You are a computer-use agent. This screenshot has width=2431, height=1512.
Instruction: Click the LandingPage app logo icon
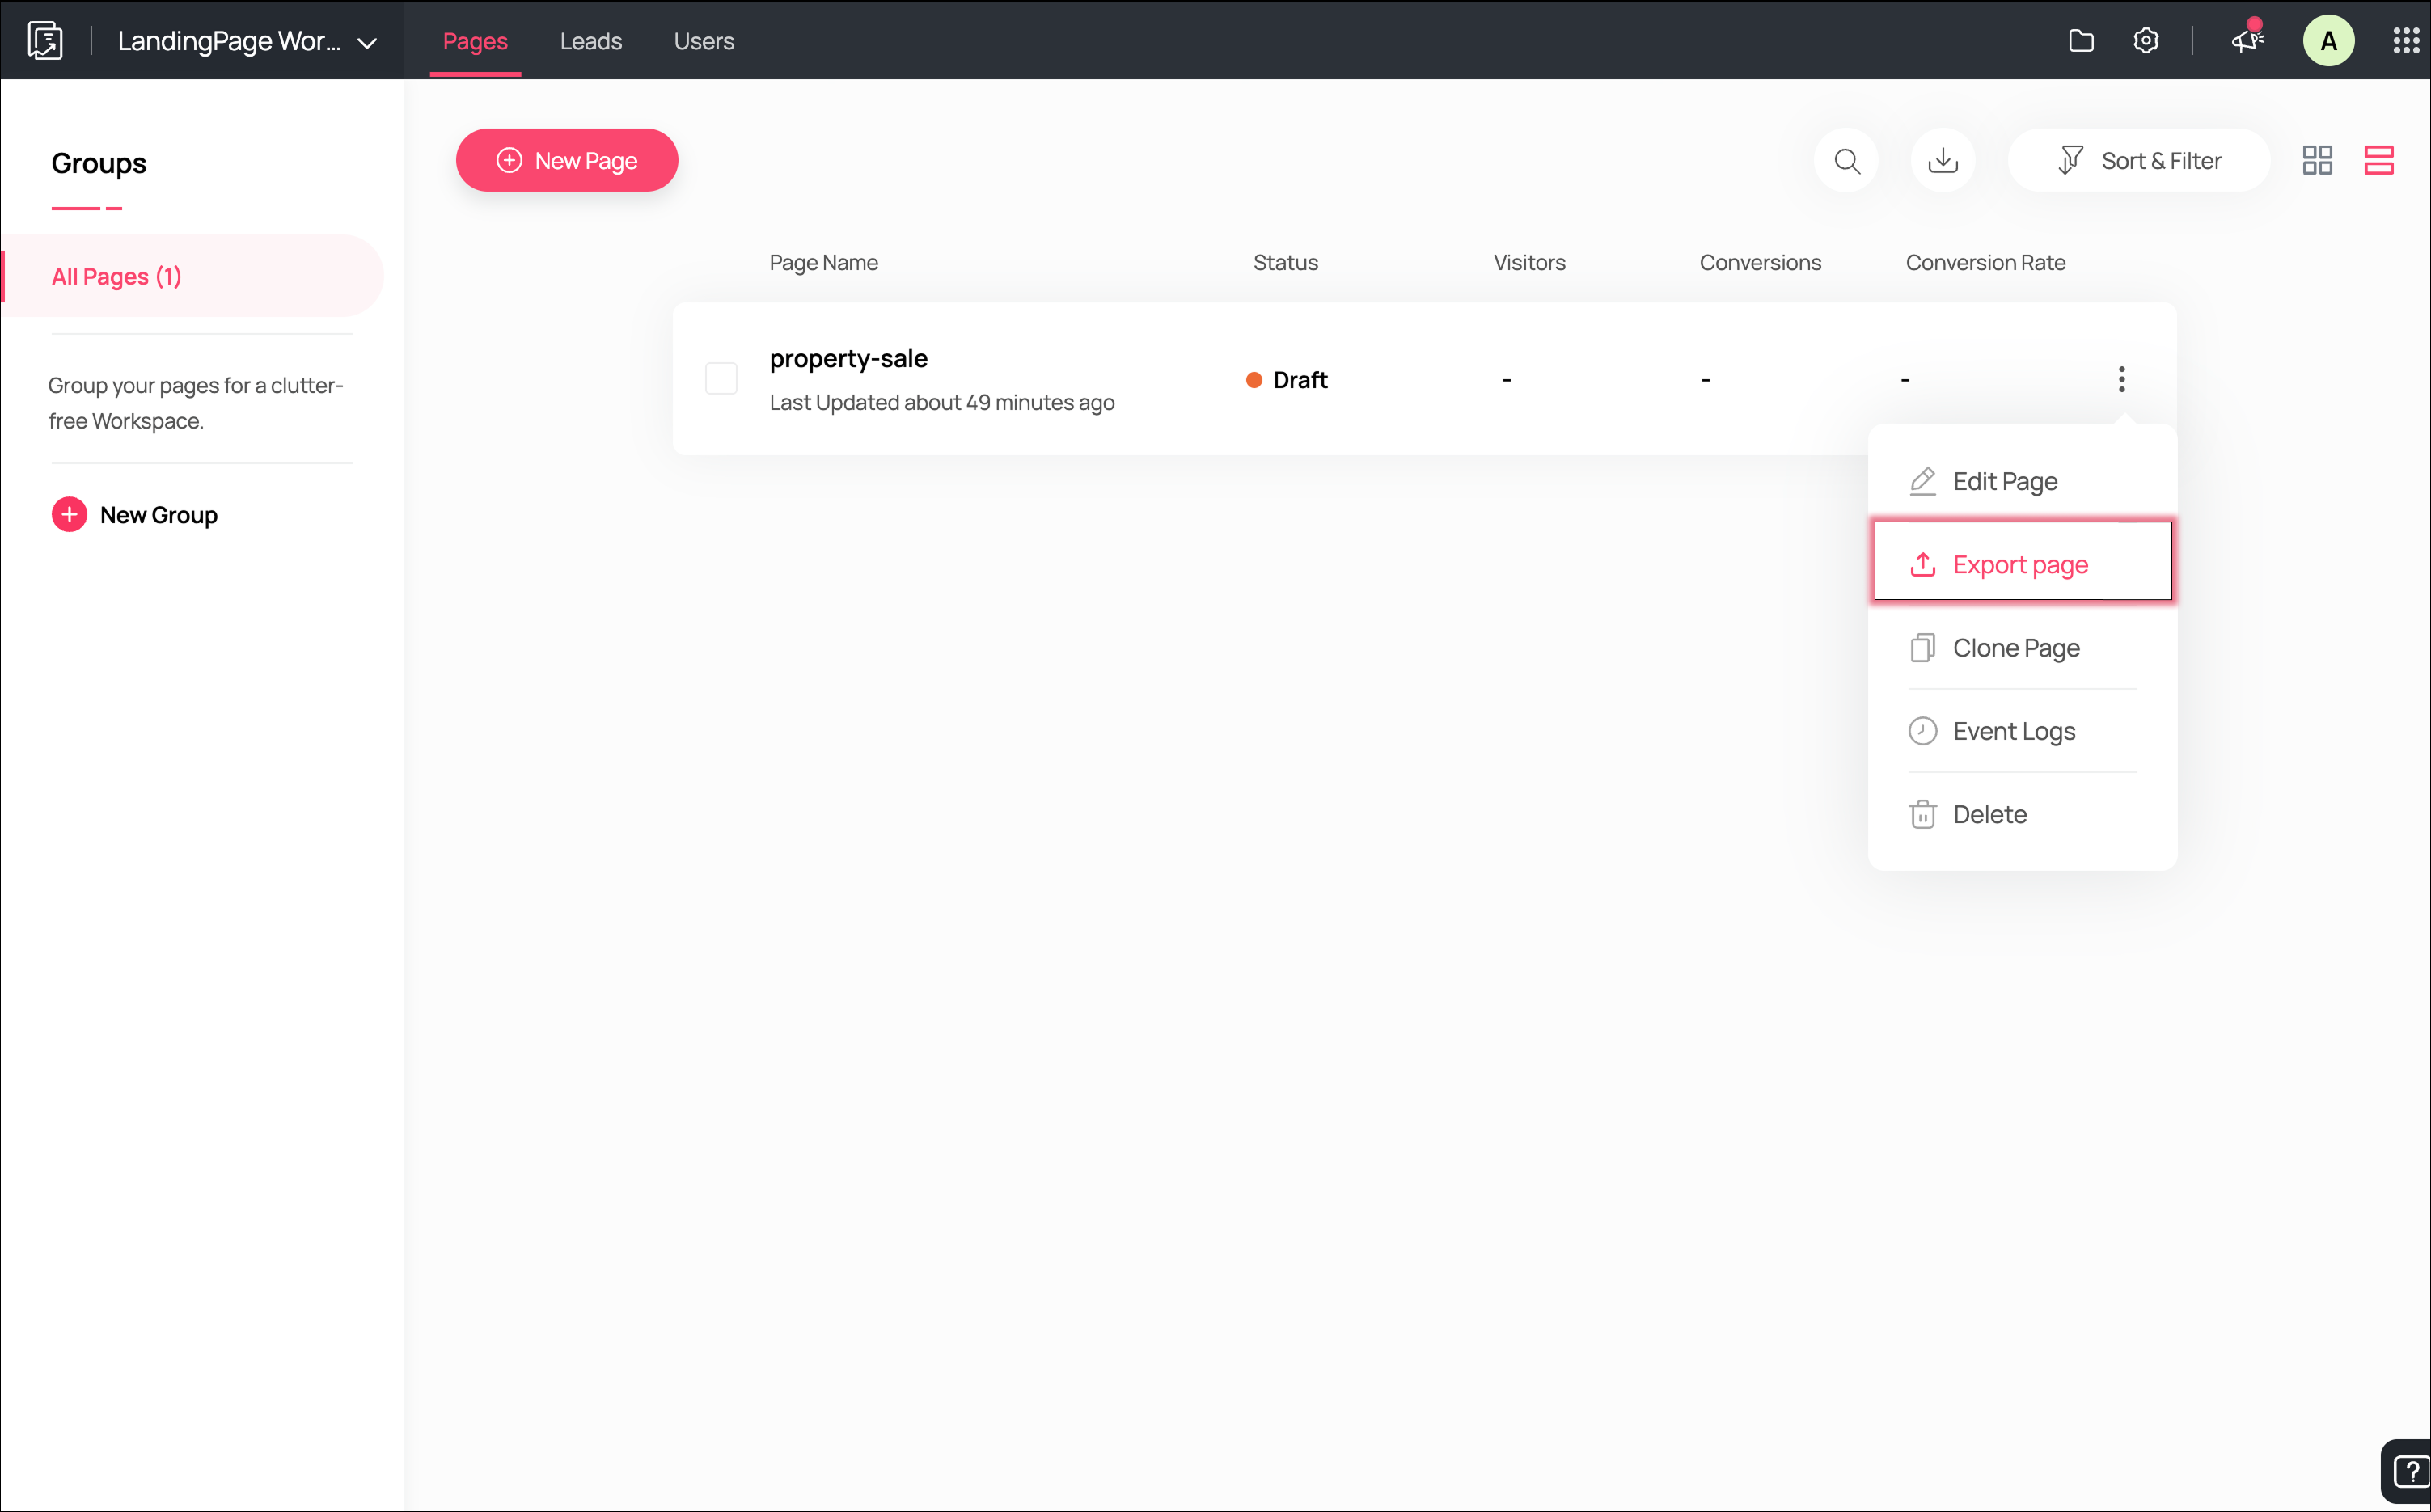point(45,41)
